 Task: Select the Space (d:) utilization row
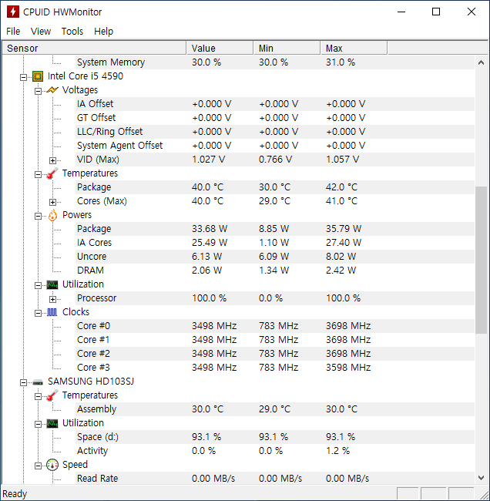[x=275, y=437]
